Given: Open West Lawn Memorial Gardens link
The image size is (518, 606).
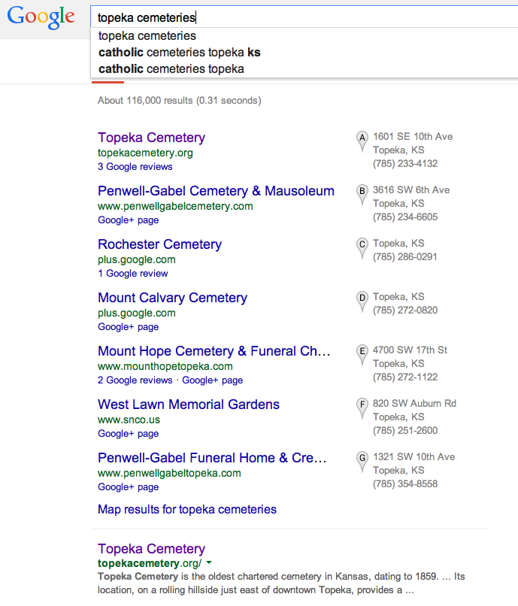Looking at the screenshot, I should tap(189, 405).
